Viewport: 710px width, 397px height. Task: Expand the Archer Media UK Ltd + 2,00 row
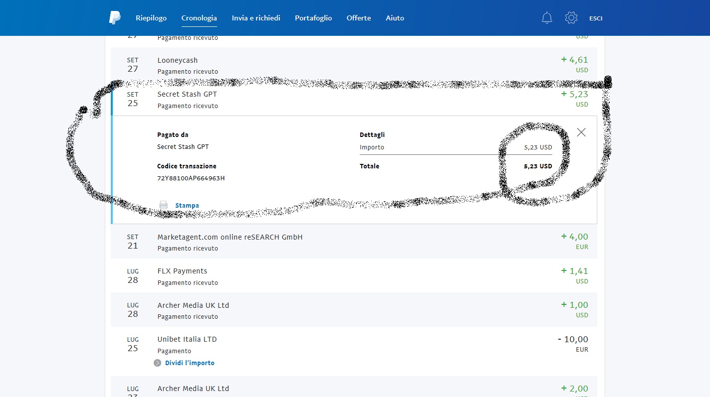[x=354, y=387]
